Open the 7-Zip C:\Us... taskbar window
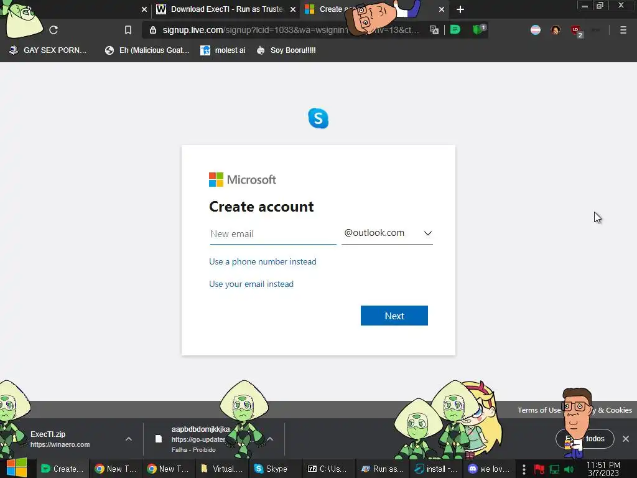The width and height of the screenshot is (637, 478). (x=328, y=469)
